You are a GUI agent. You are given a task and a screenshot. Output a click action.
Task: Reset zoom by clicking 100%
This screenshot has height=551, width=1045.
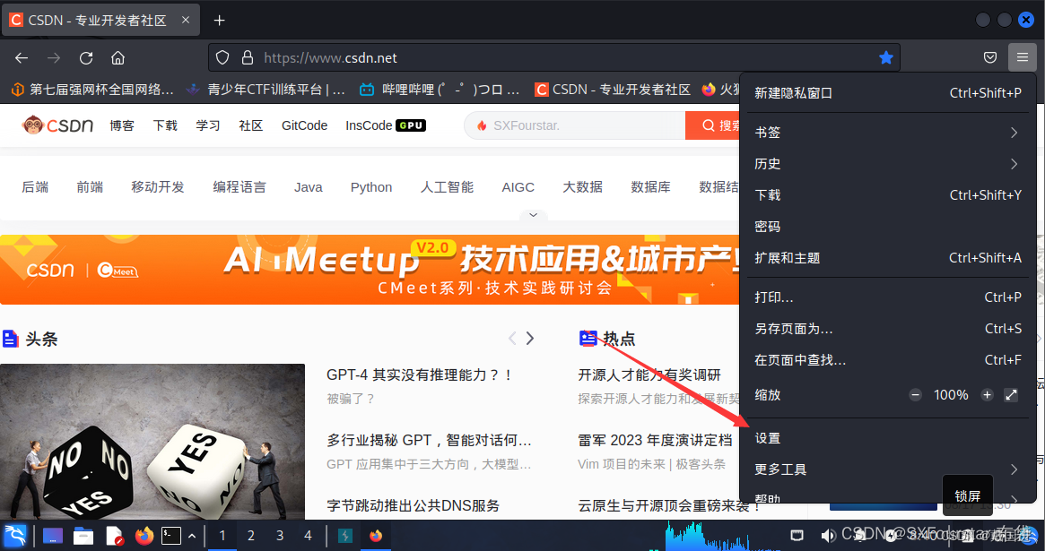pyautogui.click(x=951, y=394)
